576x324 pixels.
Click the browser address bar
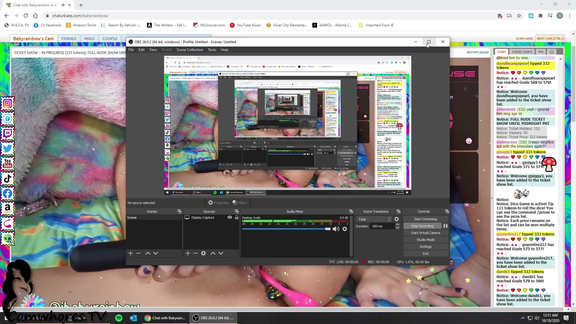[x=270, y=16]
